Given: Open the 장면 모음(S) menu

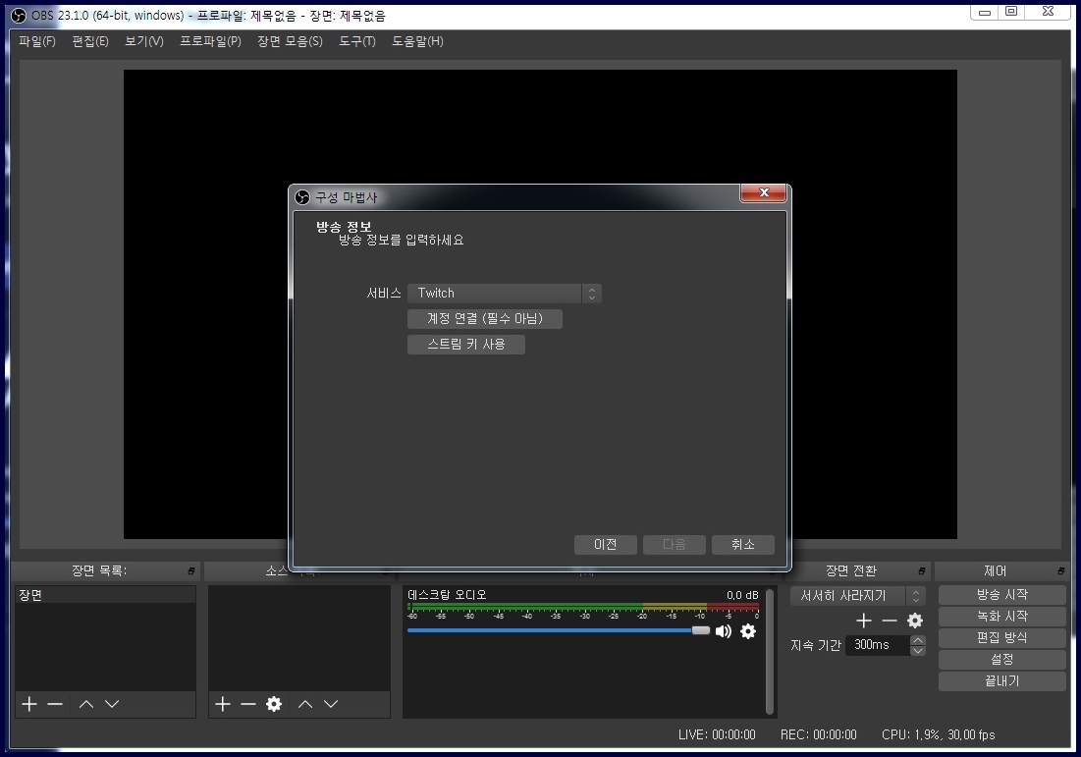Looking at the screenshot, I should pyautogui.click(x=290, y=41).
